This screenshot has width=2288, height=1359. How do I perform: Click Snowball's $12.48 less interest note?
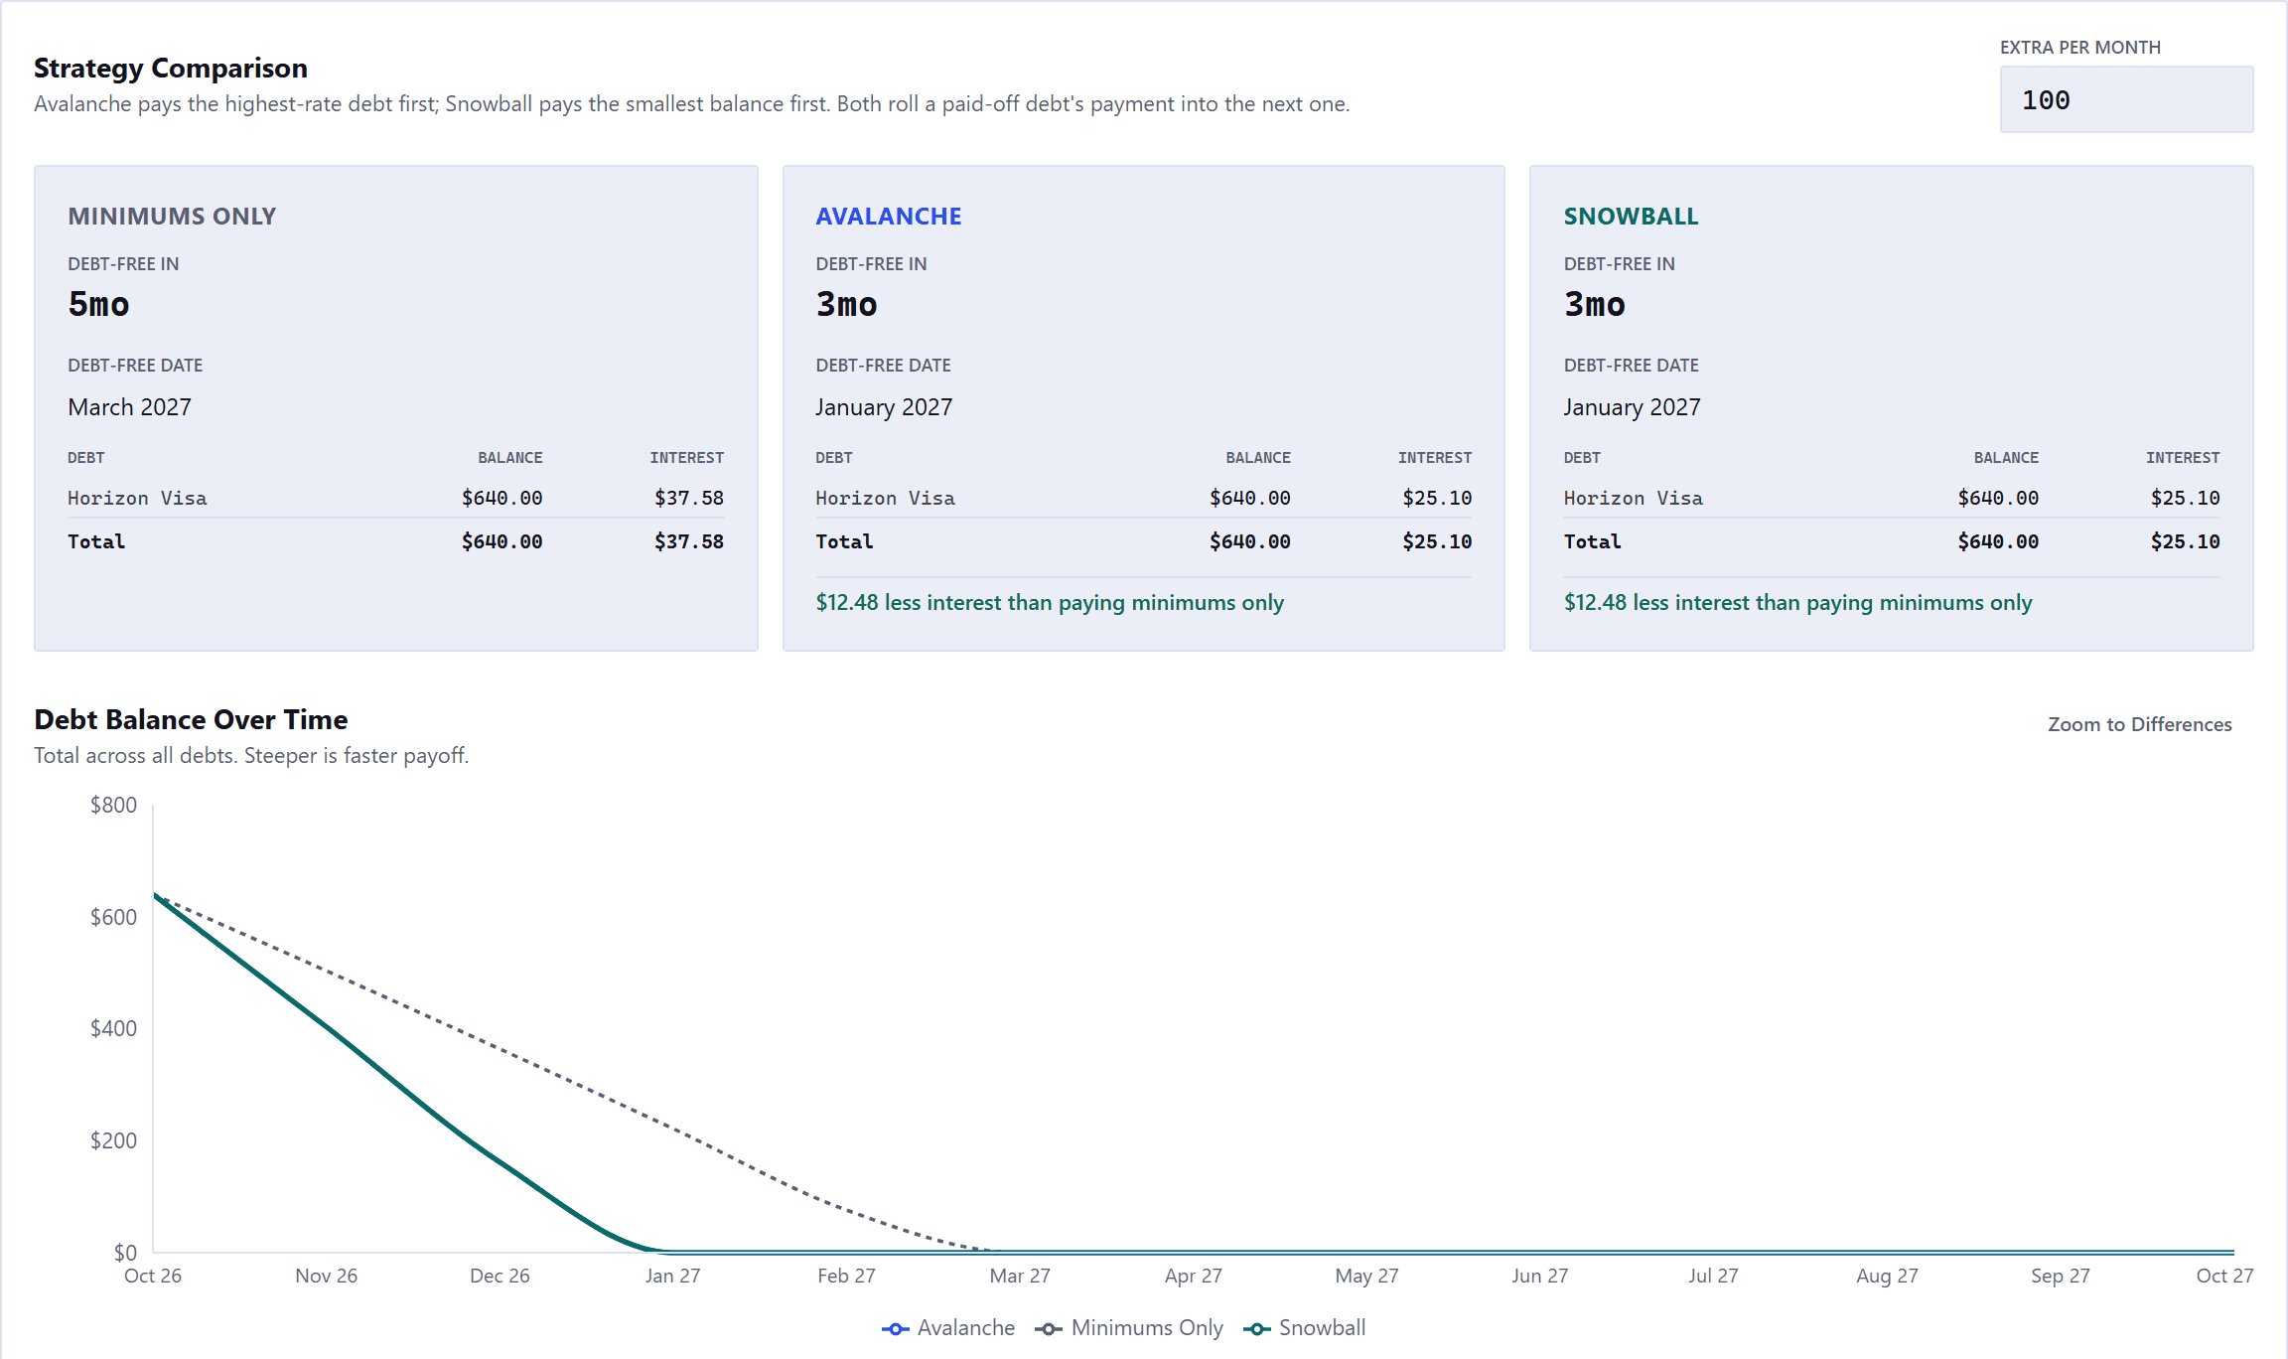click(x=1797, y=603)
